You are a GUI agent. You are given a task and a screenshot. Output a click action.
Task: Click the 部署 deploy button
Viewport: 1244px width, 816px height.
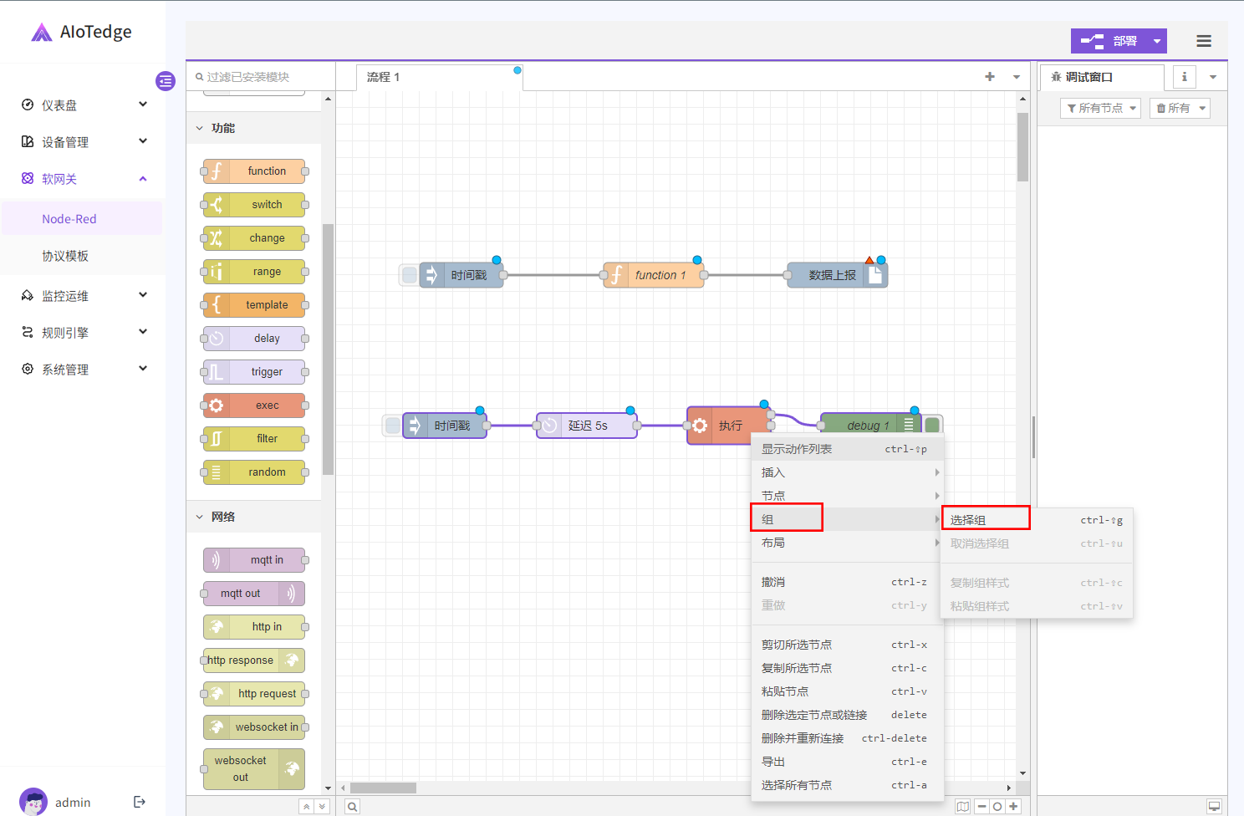coord(1109,41)
